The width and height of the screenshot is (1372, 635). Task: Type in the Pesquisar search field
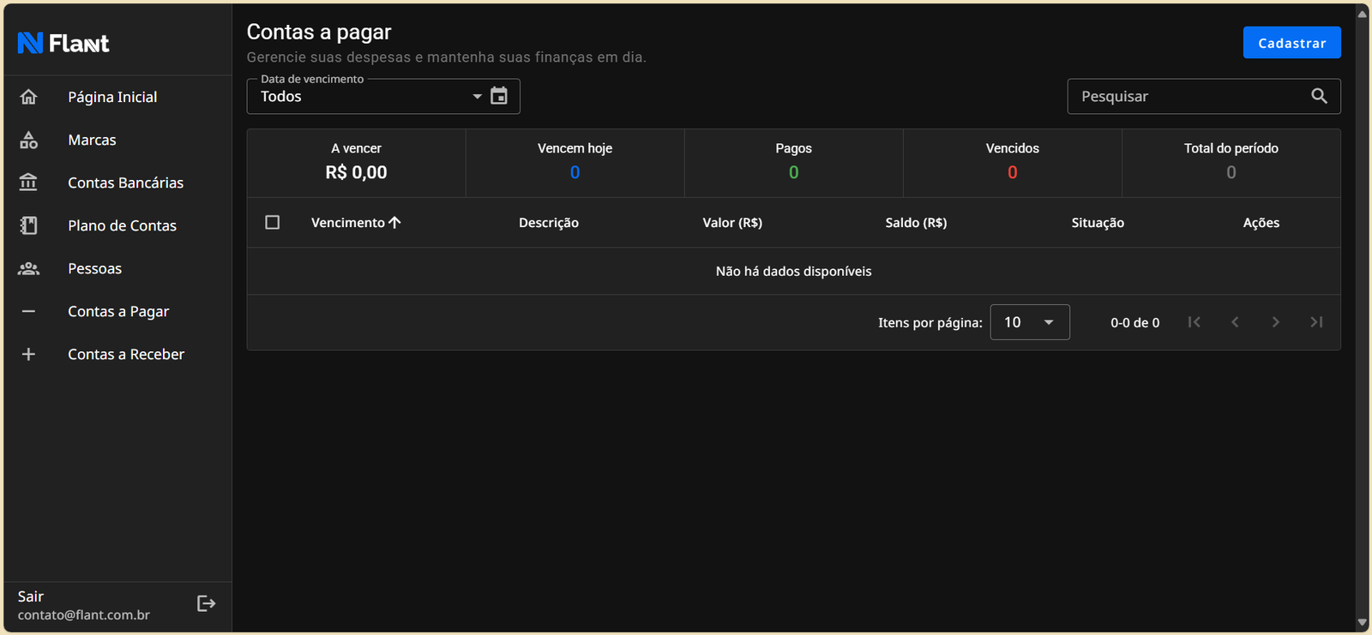(x=1188, y=96)
